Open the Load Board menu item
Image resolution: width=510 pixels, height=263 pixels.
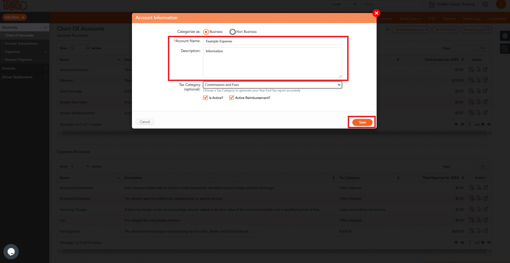(x=497, y=19)
